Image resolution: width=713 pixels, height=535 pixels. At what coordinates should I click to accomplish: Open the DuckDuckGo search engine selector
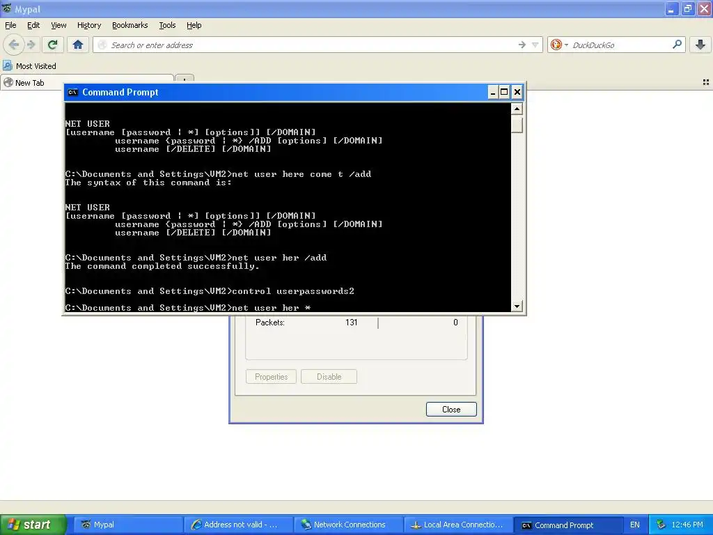(559, 45)
